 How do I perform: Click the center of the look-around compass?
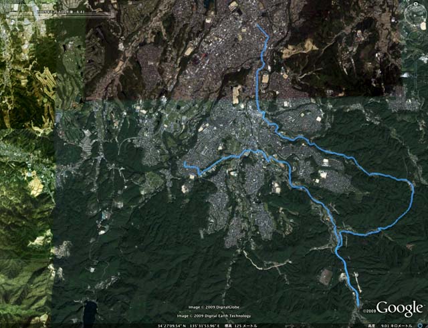tap(415, 15)
